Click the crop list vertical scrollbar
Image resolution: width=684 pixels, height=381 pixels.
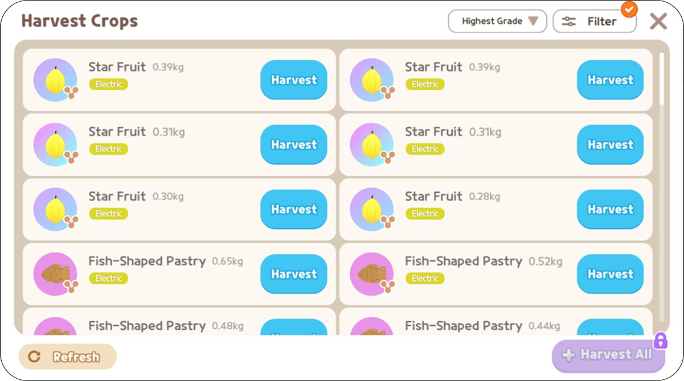661,80
